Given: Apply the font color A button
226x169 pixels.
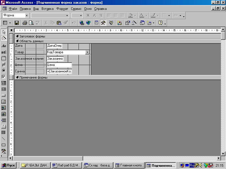Looking at the screenshot, I should click(142, 15).
